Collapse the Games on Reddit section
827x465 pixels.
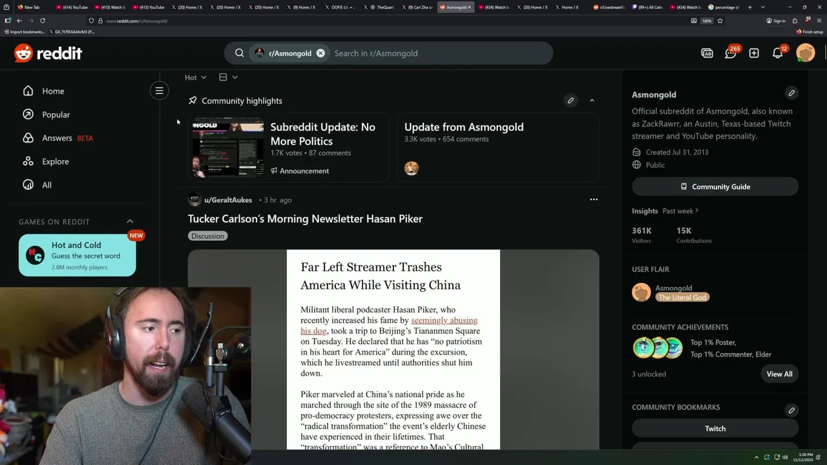click(130, 222)
